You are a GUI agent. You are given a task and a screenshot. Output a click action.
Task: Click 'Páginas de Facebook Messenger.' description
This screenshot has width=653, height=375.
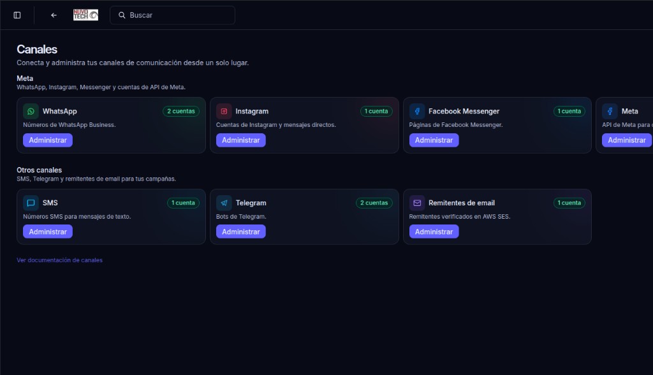click(456, 125)
